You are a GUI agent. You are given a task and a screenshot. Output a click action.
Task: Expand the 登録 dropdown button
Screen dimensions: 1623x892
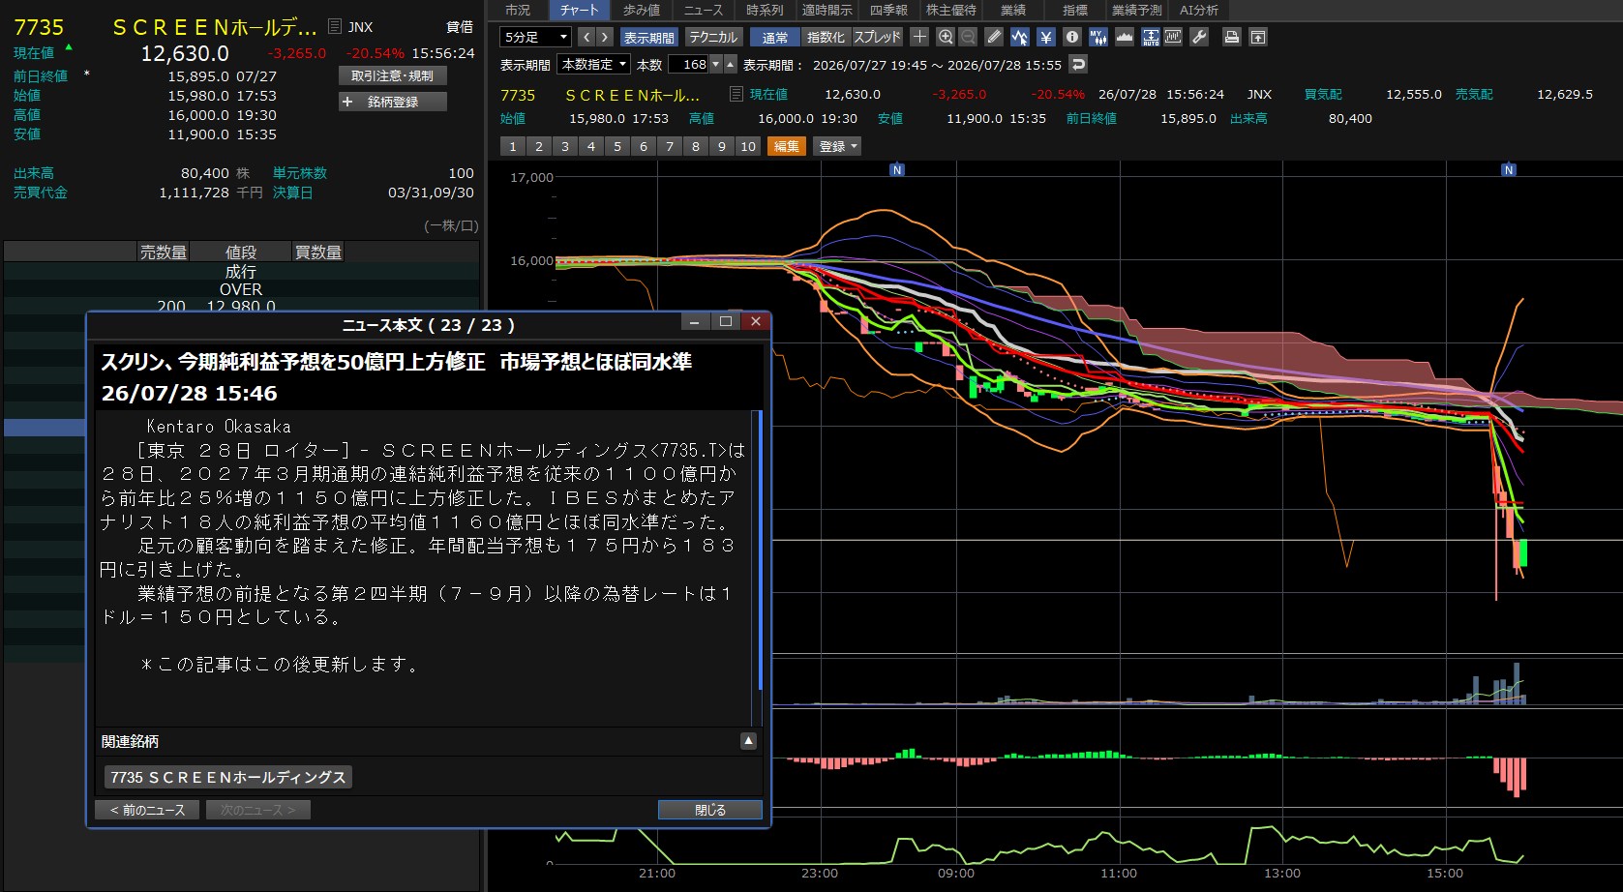tap(838, 146)
